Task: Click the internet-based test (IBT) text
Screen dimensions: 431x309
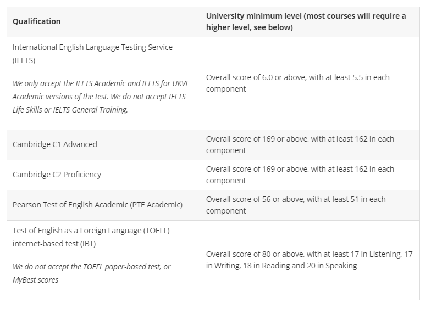Action: pos(54,244)
